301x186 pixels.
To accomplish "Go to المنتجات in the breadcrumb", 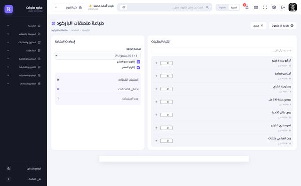I will tap(75, 31).
